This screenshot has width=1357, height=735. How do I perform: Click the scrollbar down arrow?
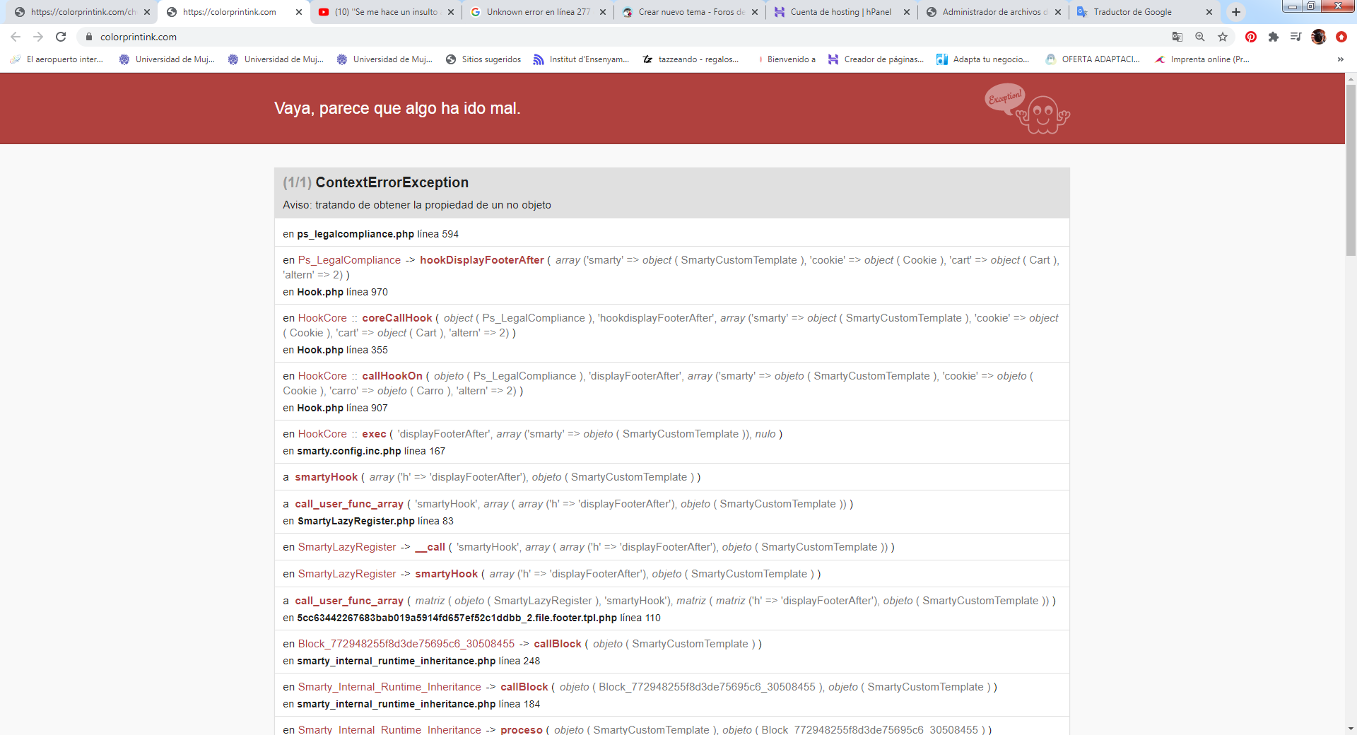coord(1351,729)
